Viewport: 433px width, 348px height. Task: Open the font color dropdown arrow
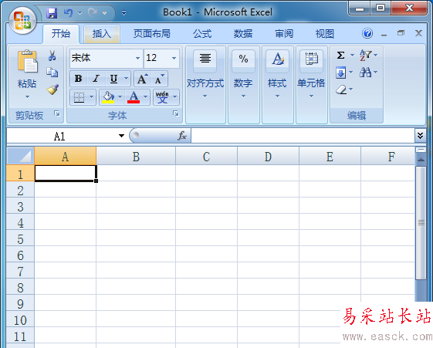[x=146, y=97]
